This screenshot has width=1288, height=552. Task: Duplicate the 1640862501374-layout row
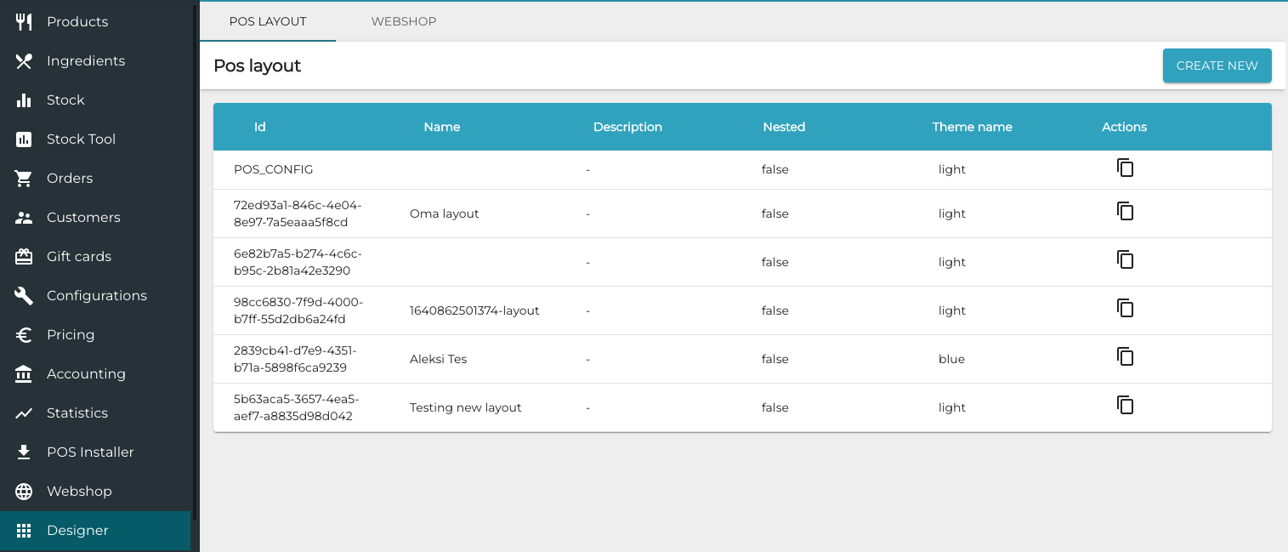[x=1125, y=309]
